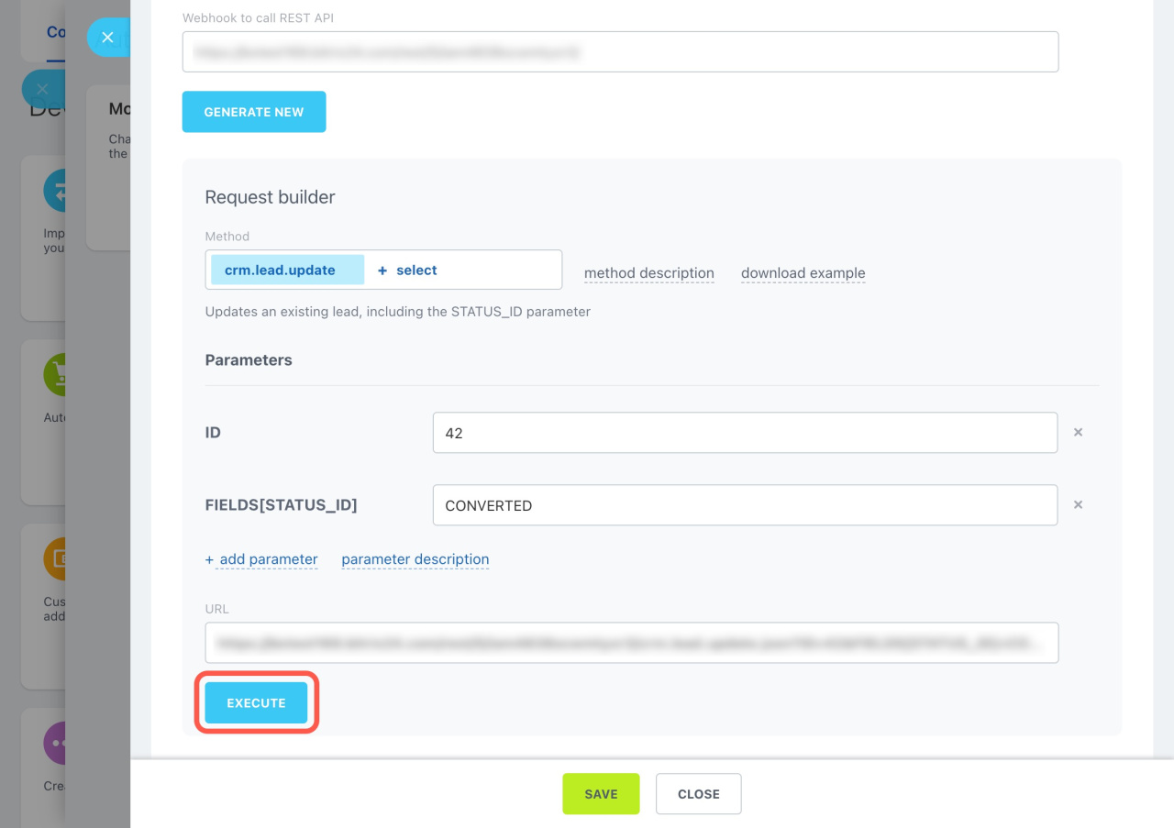Delete the FIELDS[STATUS_ID] parameter row
Image resolution: width=1174 pixels, height=828 pixels.
click(1079, 504)
